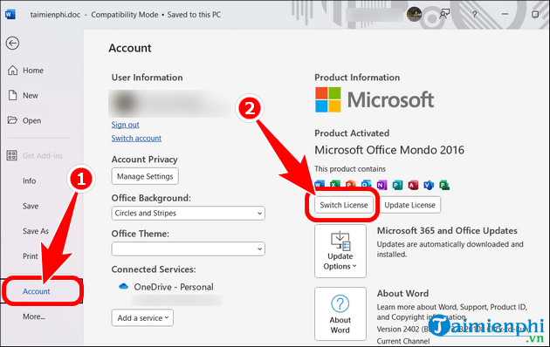The width and height of the screenshot is (550, 347).
Task: Click the 'Product Activated' text
Action: pyautogui.click(x=352, y=133)
